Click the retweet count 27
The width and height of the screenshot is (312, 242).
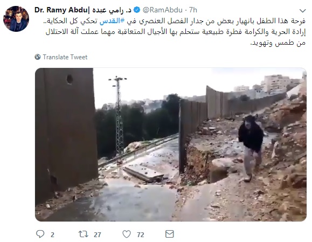[98, 234]
